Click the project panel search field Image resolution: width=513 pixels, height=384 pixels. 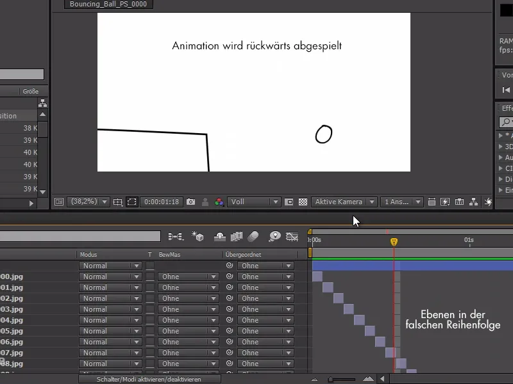click(x=22, y=74)
